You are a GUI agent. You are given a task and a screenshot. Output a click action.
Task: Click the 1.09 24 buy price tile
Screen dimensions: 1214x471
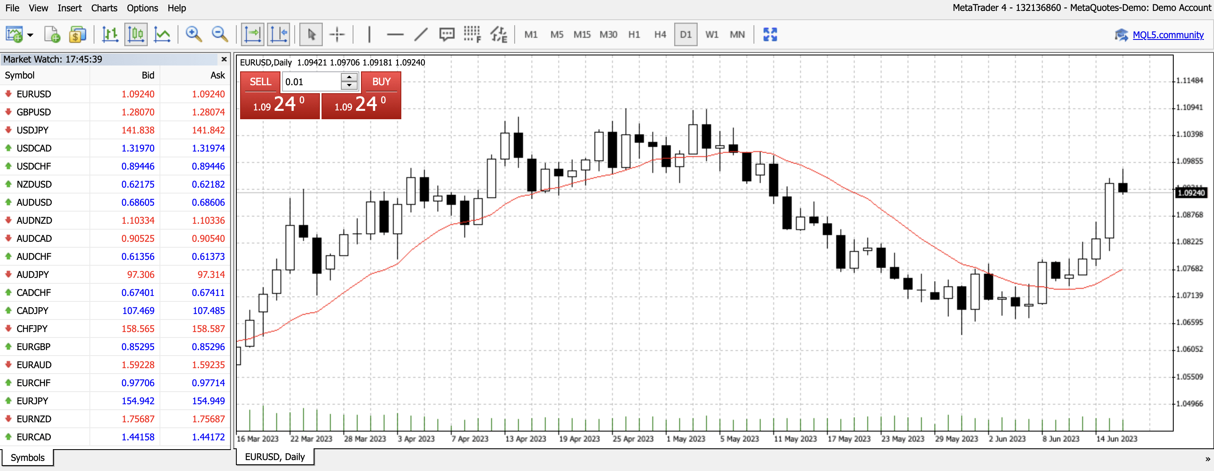pyautogui.click(x=361, y=106)
